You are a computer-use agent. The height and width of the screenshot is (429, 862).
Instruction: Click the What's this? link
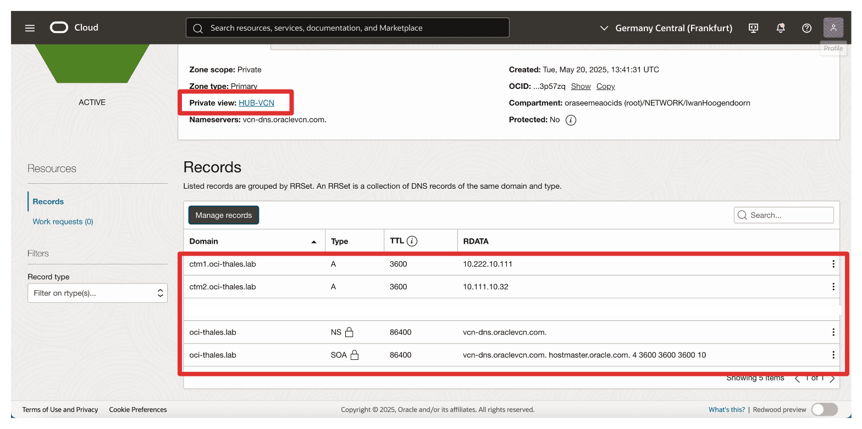pos(727,409)
